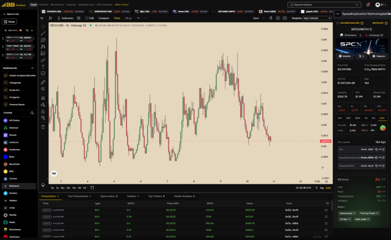Select the crosshair cursor tool
The image size is (391, 240).
[43, 26]
